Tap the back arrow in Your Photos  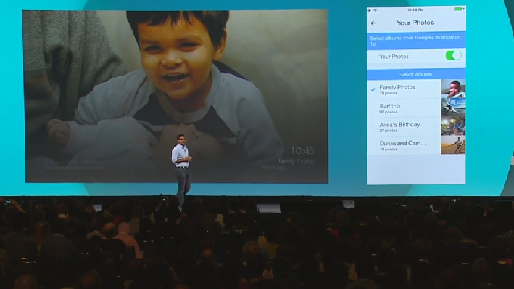point(373,23)
